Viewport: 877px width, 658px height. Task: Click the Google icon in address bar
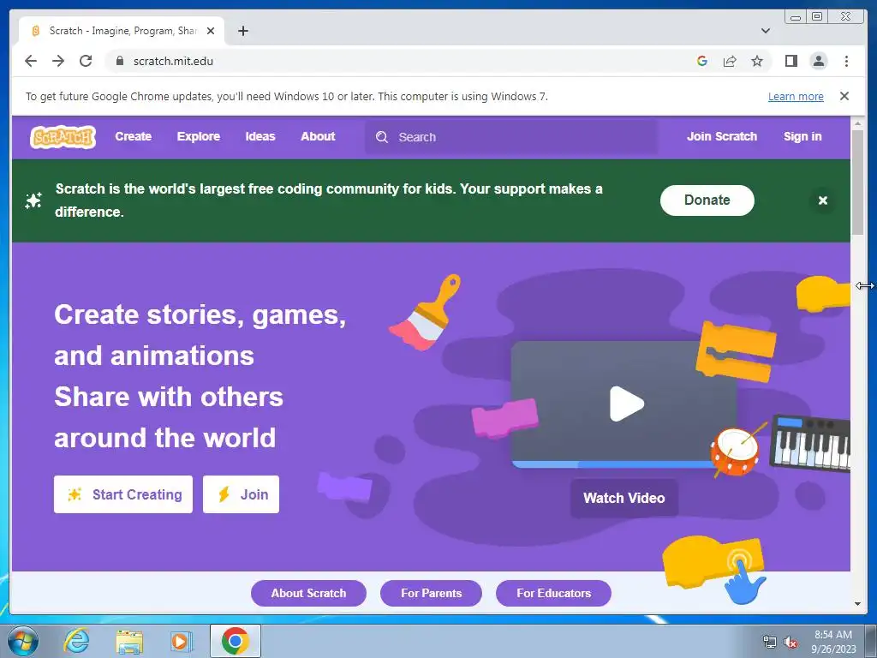702,61
